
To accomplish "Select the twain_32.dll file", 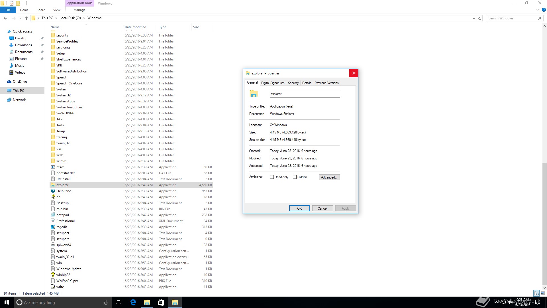I will click(131, 257).
